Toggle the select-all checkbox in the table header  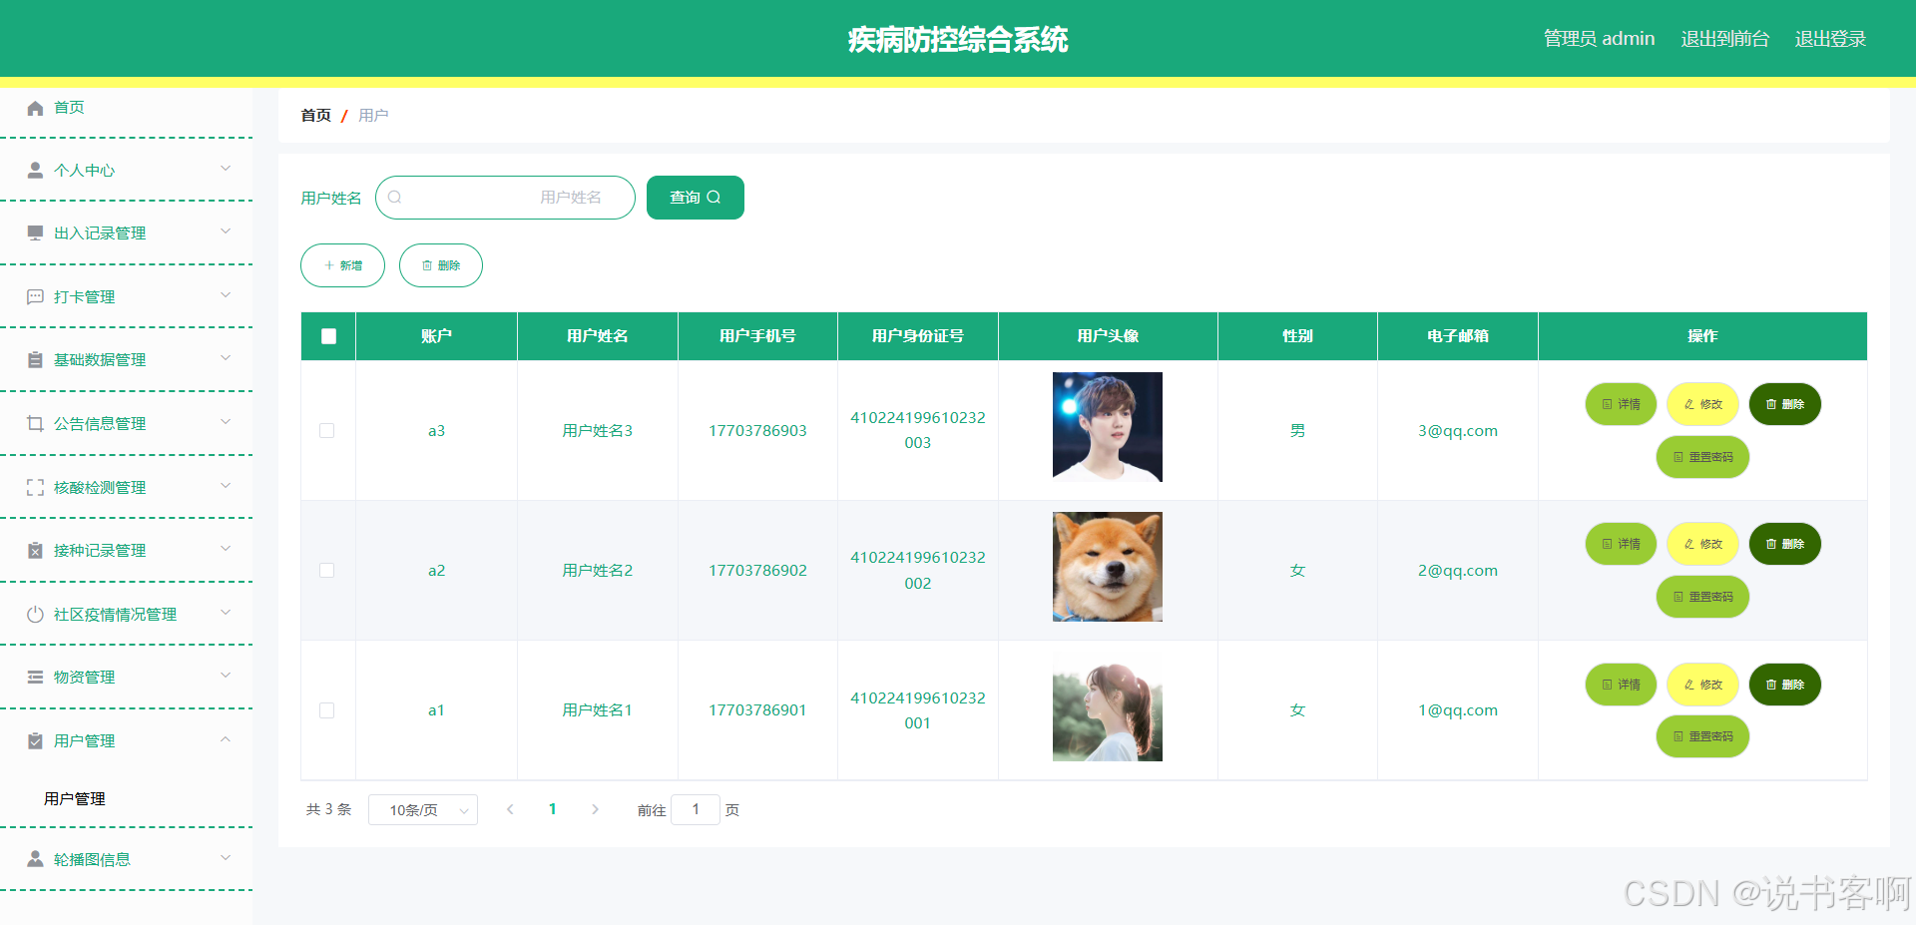coord(328,336)
